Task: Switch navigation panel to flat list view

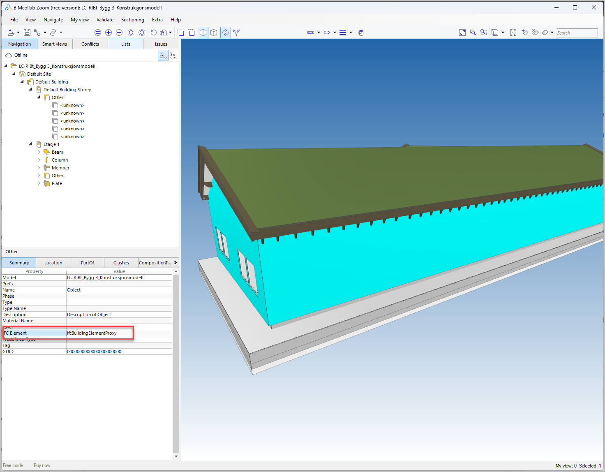Action: (x=174, y=56)
